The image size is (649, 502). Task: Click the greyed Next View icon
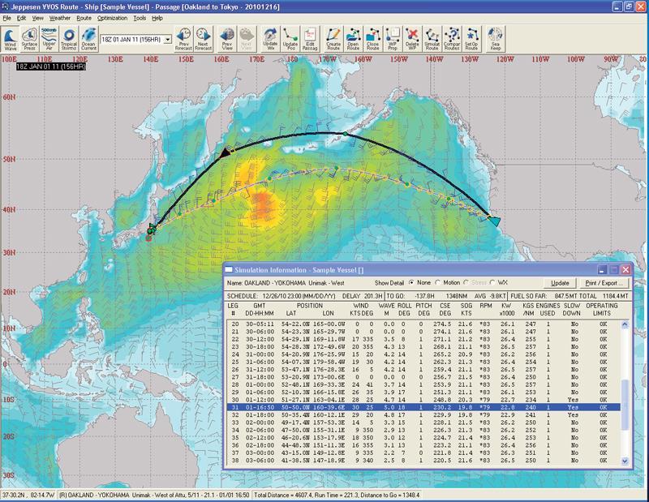pyautogui.click(x=247, y=40)
